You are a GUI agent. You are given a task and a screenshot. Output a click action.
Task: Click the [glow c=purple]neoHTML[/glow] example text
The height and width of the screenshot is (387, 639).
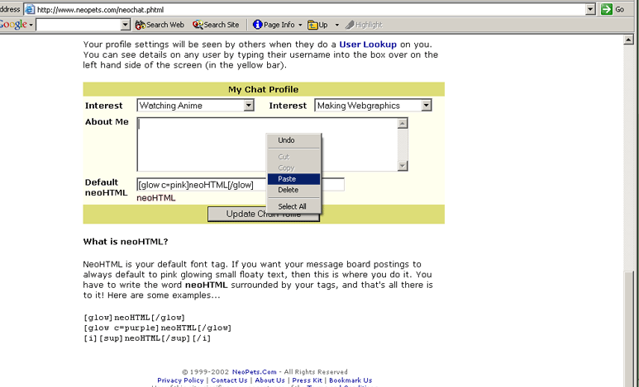point(157,328)
